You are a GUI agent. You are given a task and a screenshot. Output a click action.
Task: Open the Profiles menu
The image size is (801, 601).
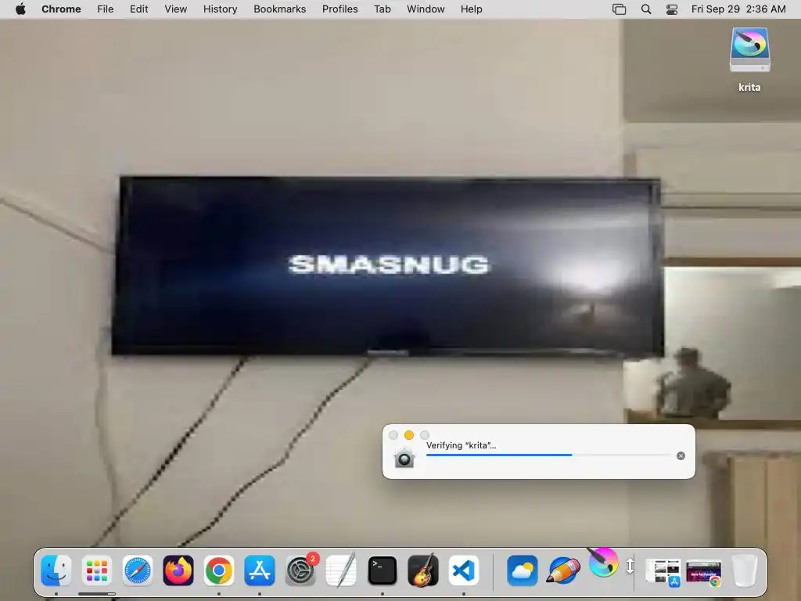click(339, 9)
